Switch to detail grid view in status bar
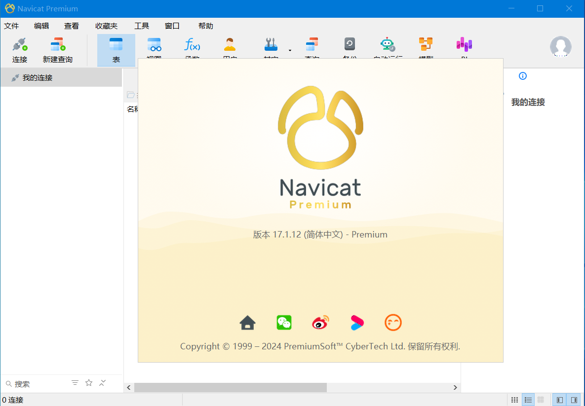 click(x=541, y=400)
